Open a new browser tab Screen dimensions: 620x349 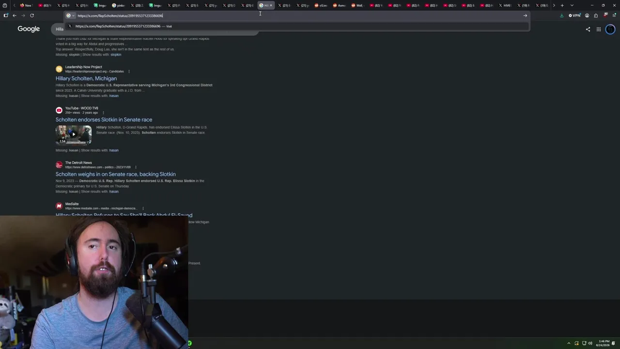562,5
